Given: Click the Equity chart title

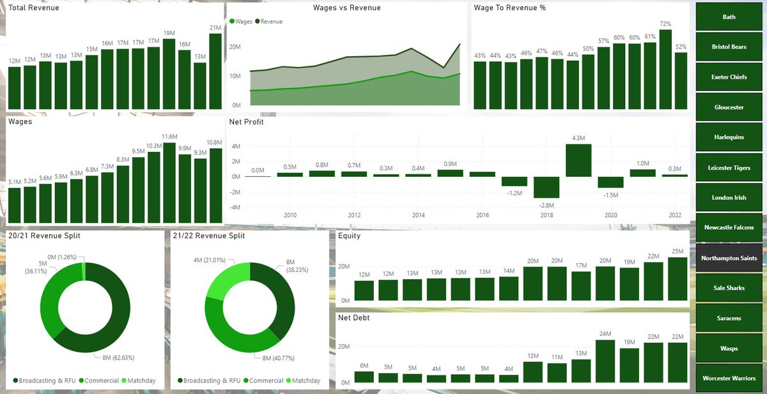Looking at the screenshot, I should tap(348, 236).
